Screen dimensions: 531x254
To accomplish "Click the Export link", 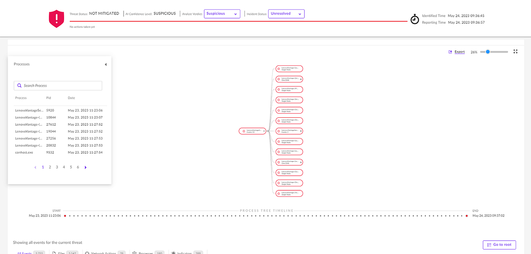I will [460, 52].
